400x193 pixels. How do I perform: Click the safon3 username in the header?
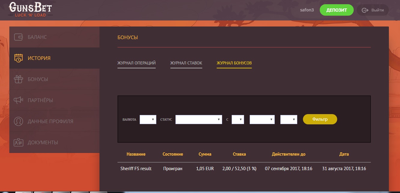click(x=307, y=10)
